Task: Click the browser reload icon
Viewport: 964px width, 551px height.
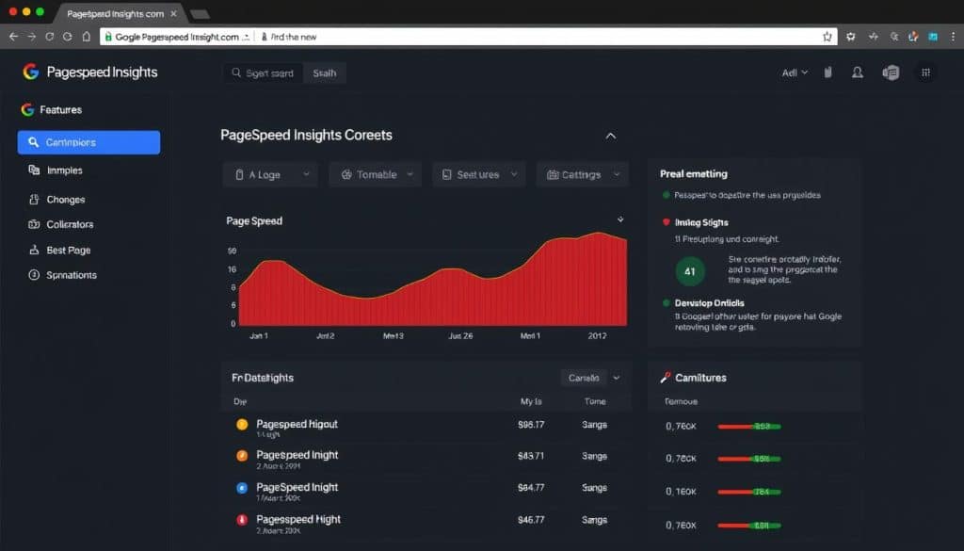Action: (49, 37)
